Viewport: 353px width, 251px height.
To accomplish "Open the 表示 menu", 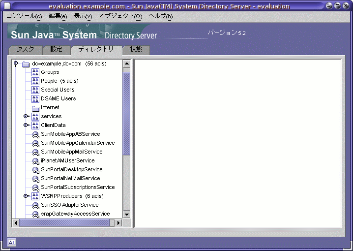I will 83,16.
